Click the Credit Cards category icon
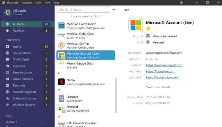This screenshot has width=222, height=127. tap(7, 60)
